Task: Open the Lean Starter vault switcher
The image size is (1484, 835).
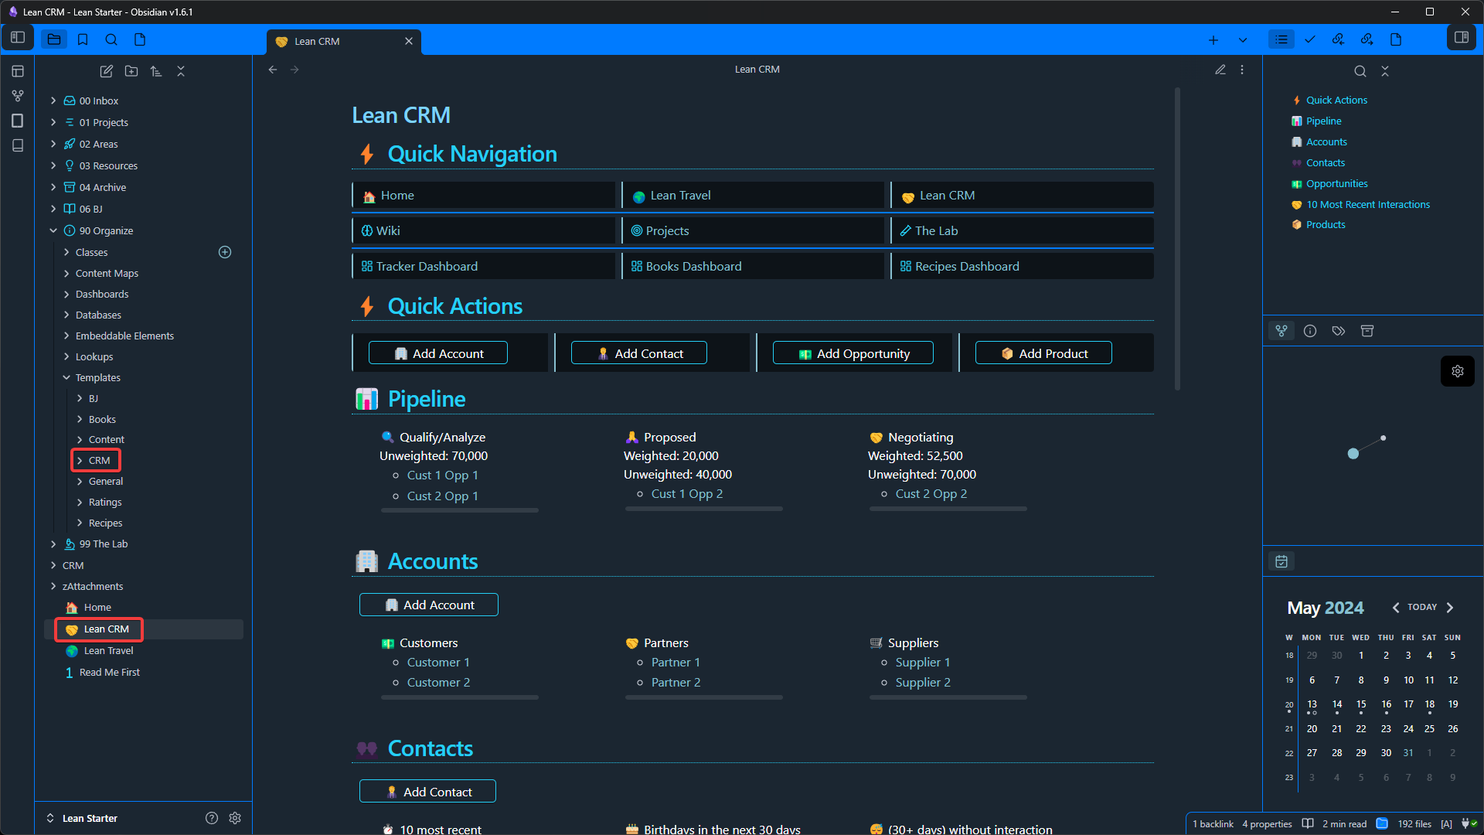Action: point(82,818)
